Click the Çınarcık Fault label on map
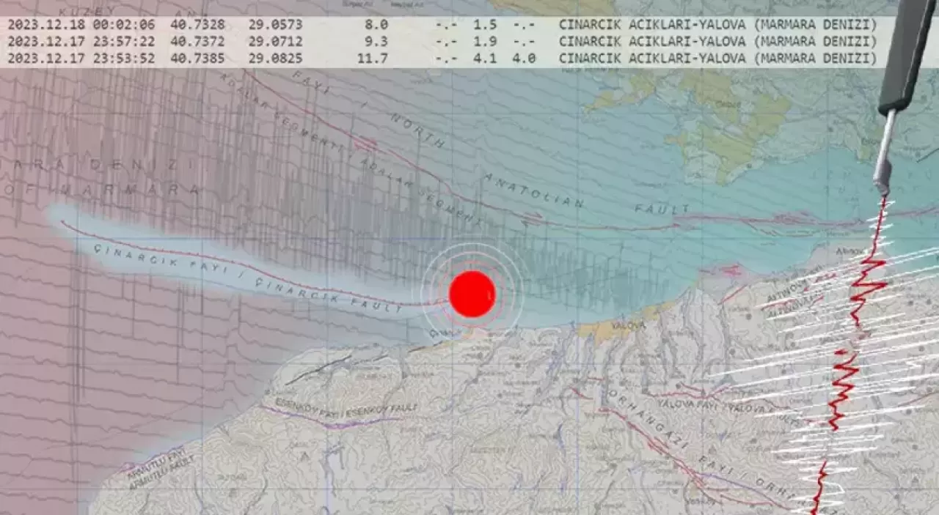Viewport: 939px width, 515px height. 249,277
